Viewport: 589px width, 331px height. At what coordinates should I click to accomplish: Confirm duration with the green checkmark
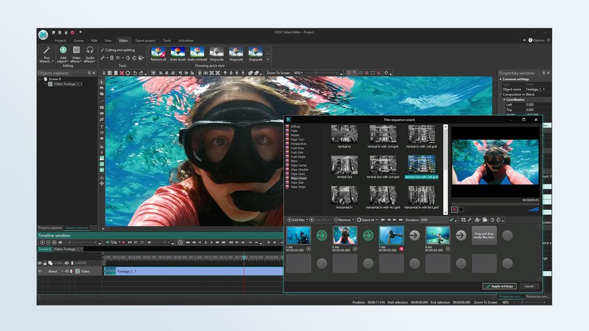pyautogui.click(x=451, y=220)
